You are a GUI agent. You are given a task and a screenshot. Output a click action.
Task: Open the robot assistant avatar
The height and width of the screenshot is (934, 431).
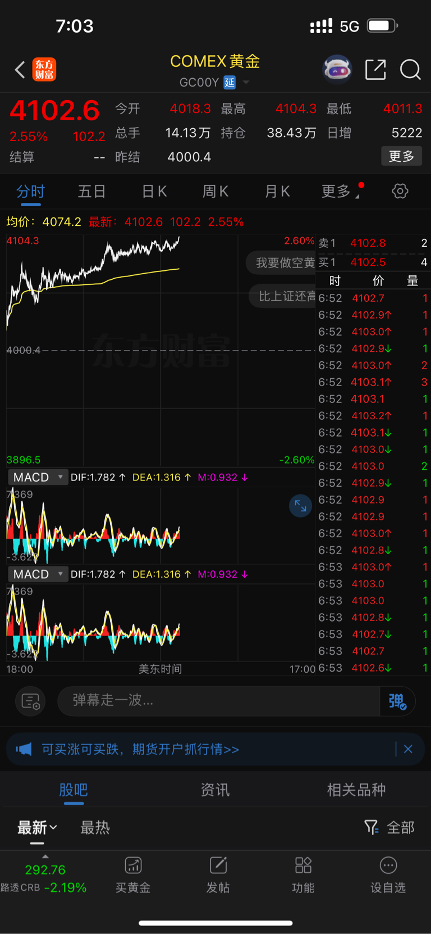[337, 69]
